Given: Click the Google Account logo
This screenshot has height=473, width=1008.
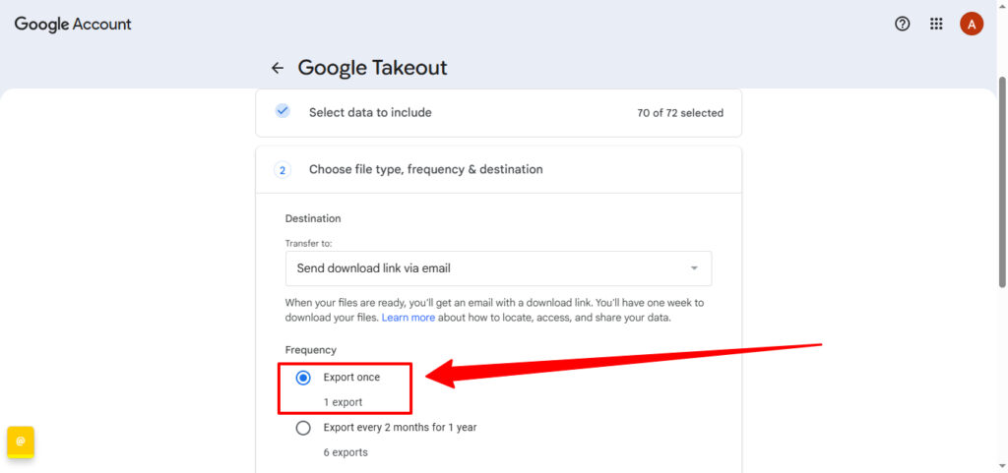Looking at the screenshot, I should (x=73, y=24).
